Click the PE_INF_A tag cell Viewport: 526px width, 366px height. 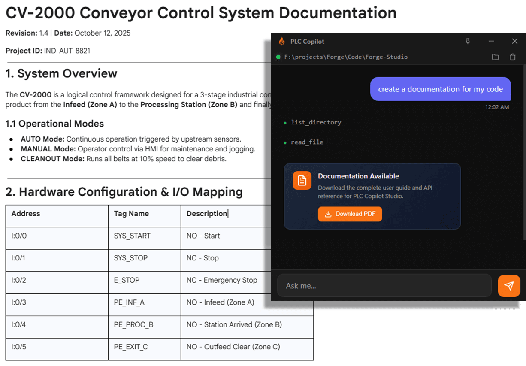145,305
